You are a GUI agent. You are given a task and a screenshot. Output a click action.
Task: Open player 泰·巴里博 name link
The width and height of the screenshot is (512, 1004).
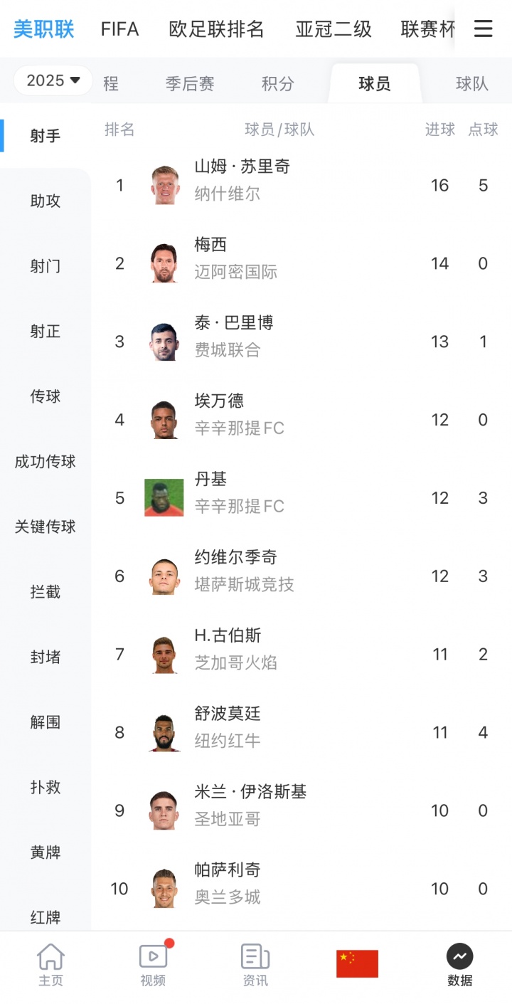tap(233, 323)
